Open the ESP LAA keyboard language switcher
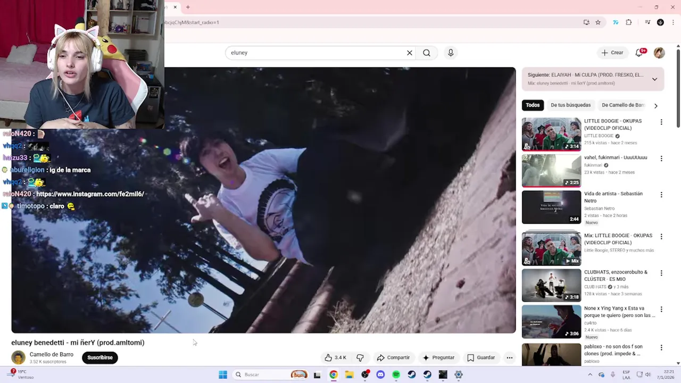 pyautogui.click(x=627, y=374)
